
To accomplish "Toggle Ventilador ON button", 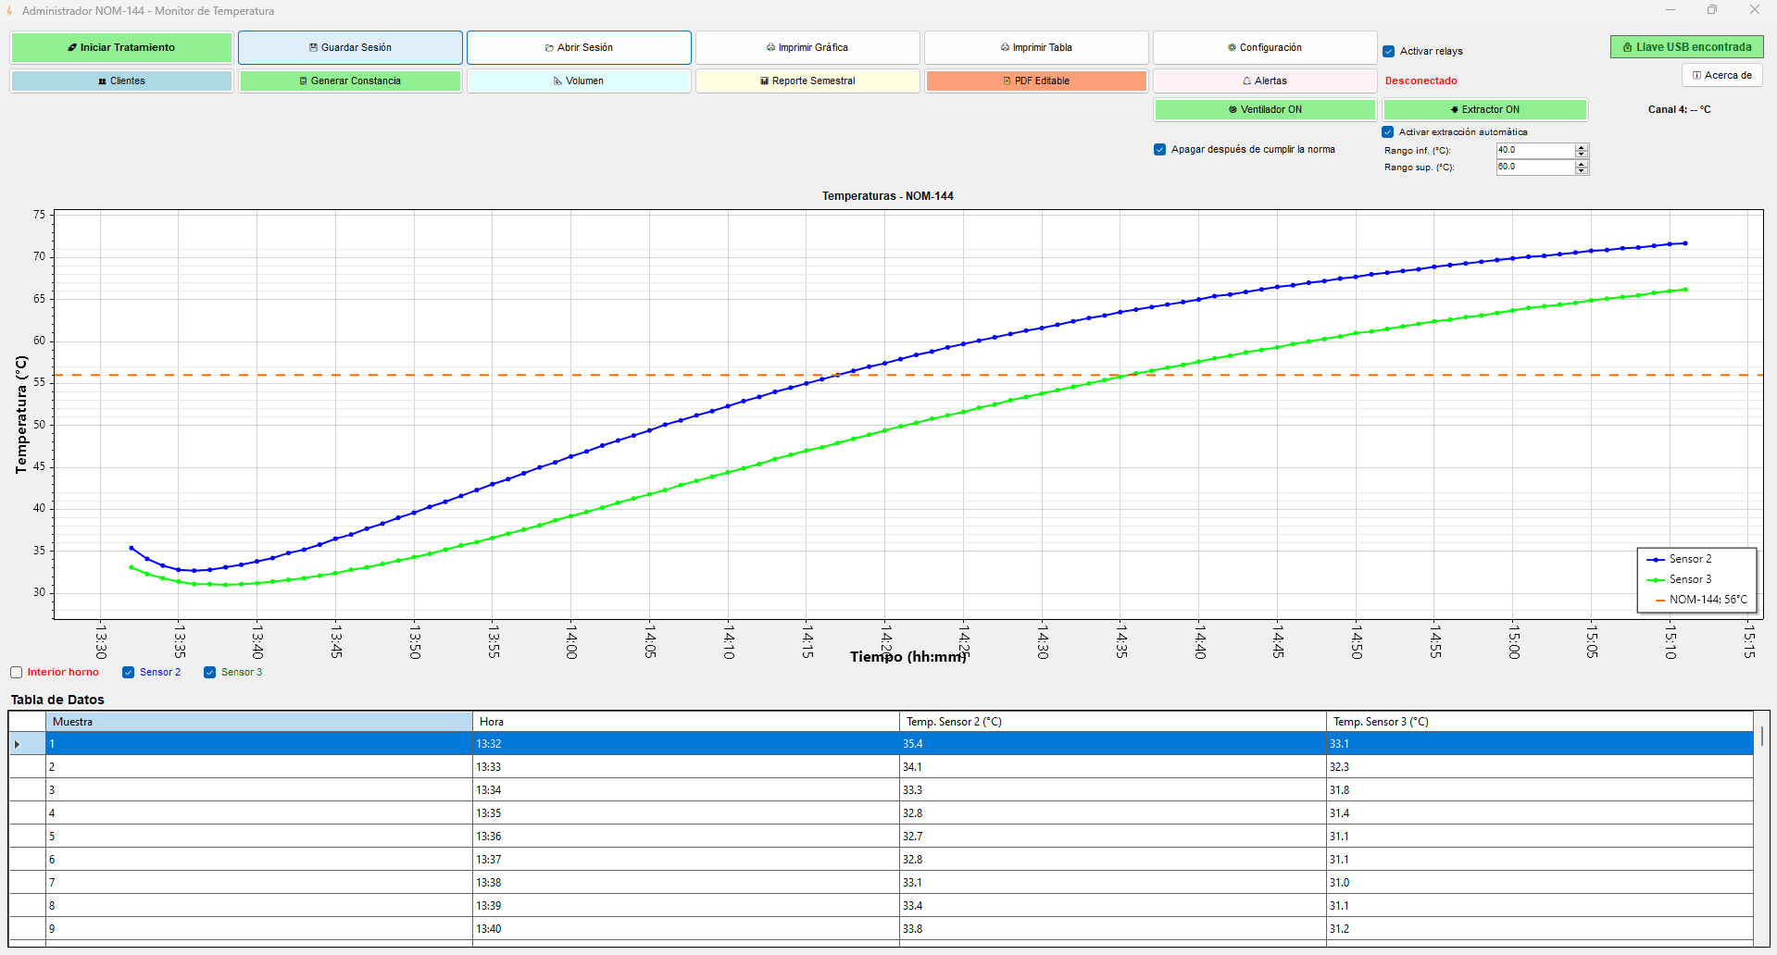I will pos(1265,109).
